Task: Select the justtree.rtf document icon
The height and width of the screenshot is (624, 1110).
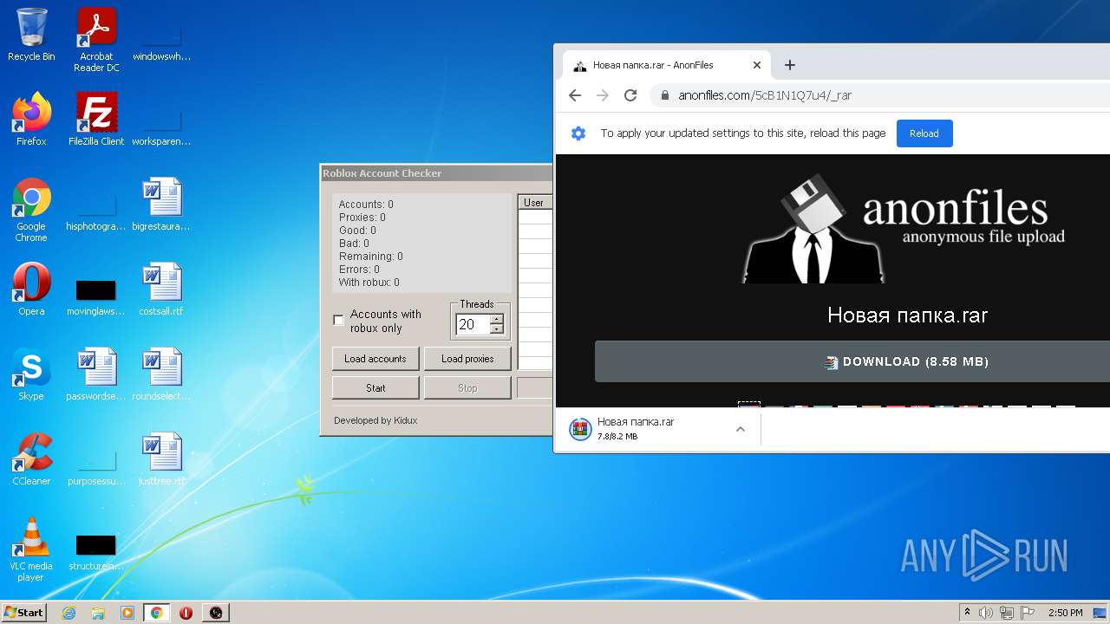Action: 161,459
